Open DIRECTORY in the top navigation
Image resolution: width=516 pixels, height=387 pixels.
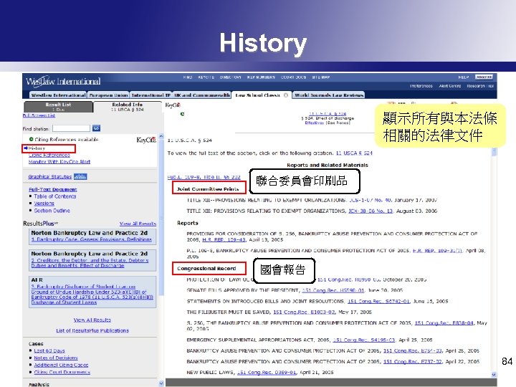pos(230,77)
